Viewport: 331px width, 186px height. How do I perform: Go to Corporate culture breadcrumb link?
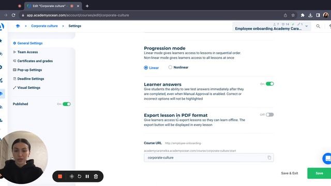[44, 26]
